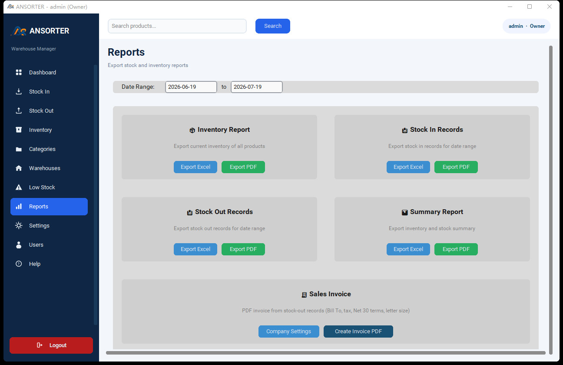This screenshot has width=563, height=365.
Task: Click the Stock Out upload icon
Action: [x=19, y=111]
